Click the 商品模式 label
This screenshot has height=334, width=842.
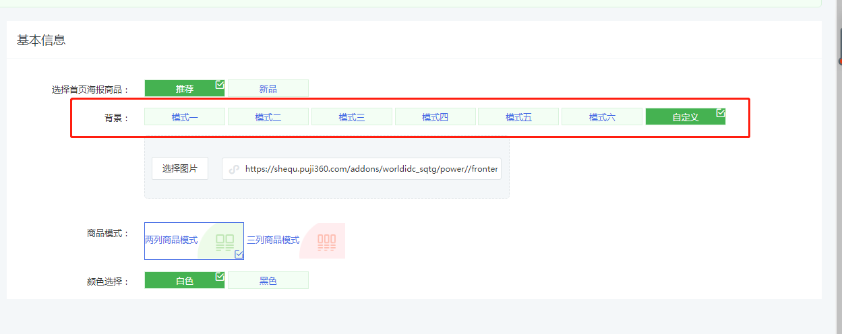click(108, 234)
